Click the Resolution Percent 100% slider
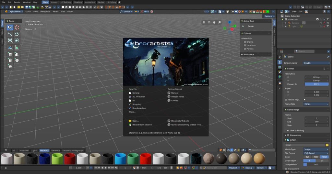The image size is (332, 174). [x=316, y=84]
